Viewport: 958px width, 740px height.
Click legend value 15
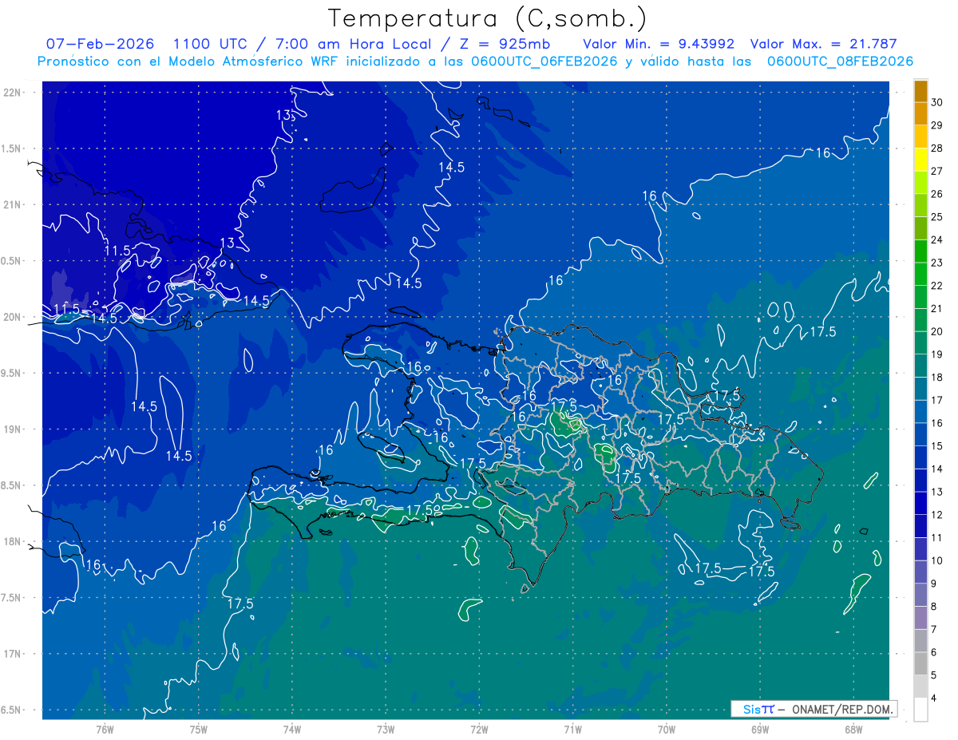pyautogui.click(x=937, y=445)
